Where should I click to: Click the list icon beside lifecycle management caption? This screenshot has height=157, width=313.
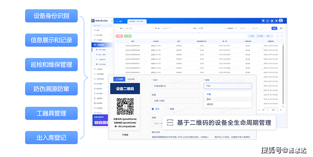(x=170, y=122)
